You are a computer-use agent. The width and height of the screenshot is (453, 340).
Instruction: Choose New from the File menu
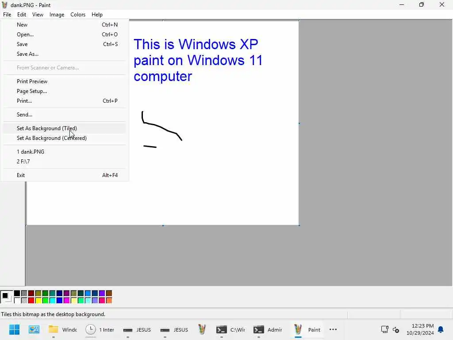coord(65,25)
